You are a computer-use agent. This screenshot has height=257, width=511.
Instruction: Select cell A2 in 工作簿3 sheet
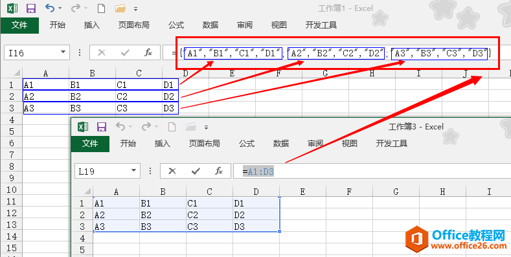[117, 215]
